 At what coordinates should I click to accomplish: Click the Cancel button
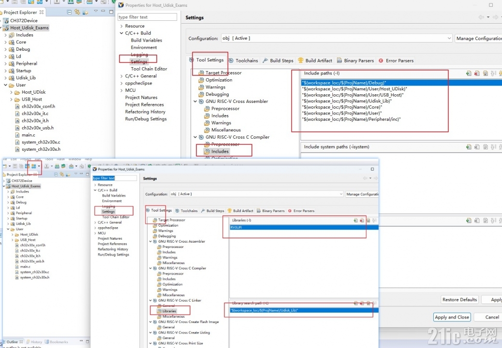pyautogui.click(x=492, y=317)
